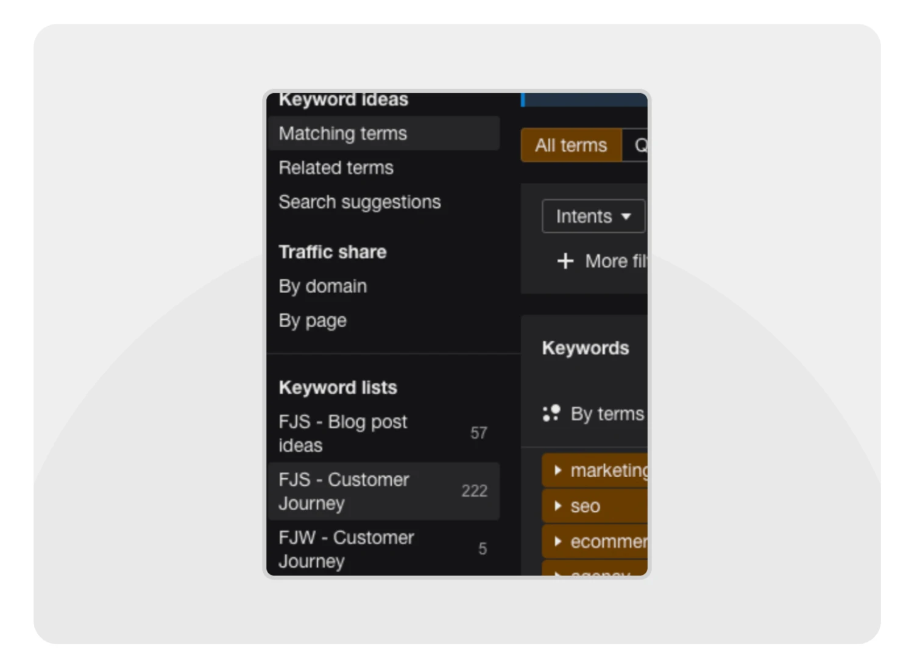This screenshot has height=668, width=914.
Task: Open Related terms in sidebar
Action: pos(336,168)
